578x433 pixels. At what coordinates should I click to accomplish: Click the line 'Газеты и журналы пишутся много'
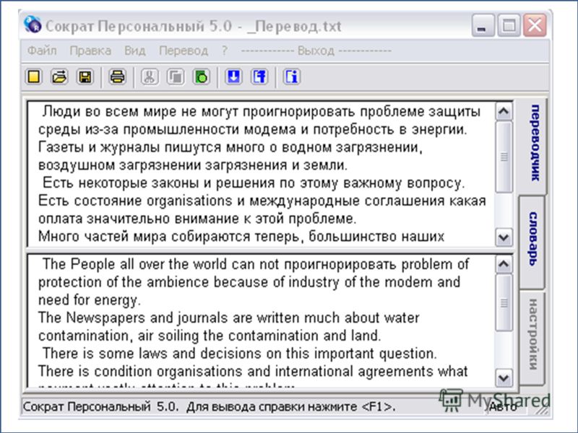(x=230, y=147)
